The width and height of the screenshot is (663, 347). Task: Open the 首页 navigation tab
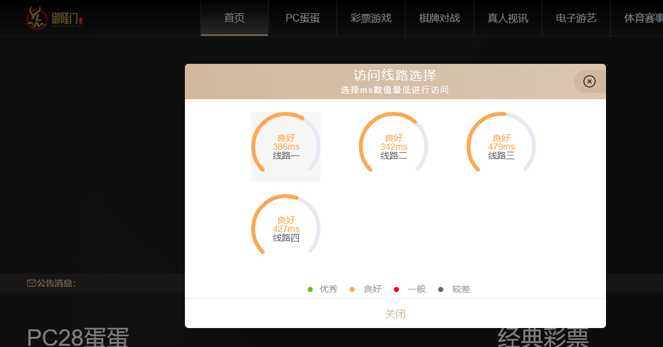pos(234,18)
